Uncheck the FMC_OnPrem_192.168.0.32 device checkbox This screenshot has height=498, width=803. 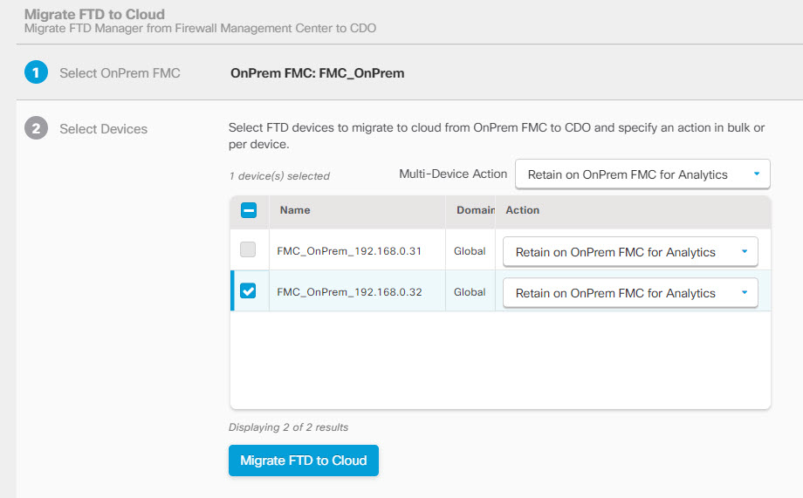click(248, 291)
